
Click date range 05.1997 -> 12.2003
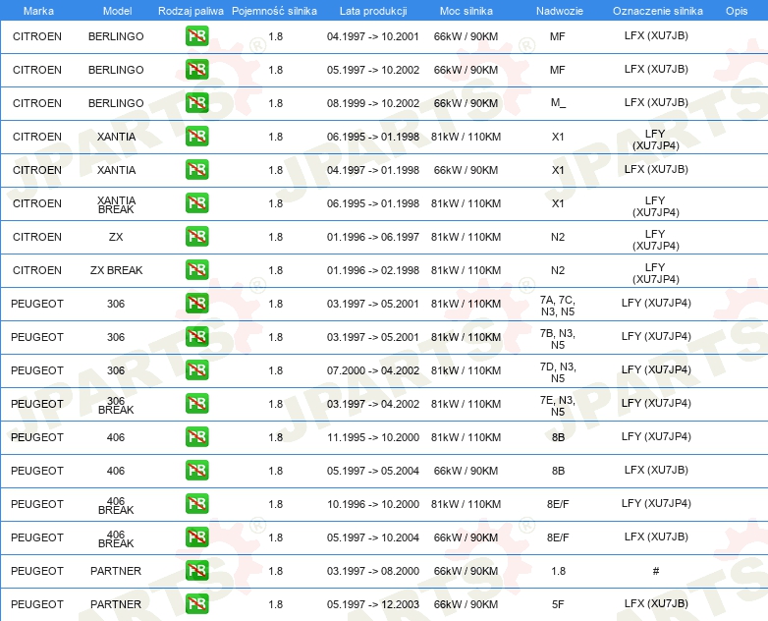click(373, 604)
